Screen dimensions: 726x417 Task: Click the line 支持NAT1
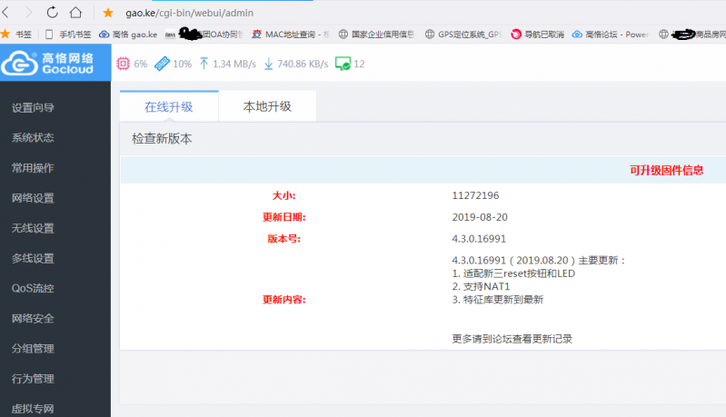coord(481,286)
